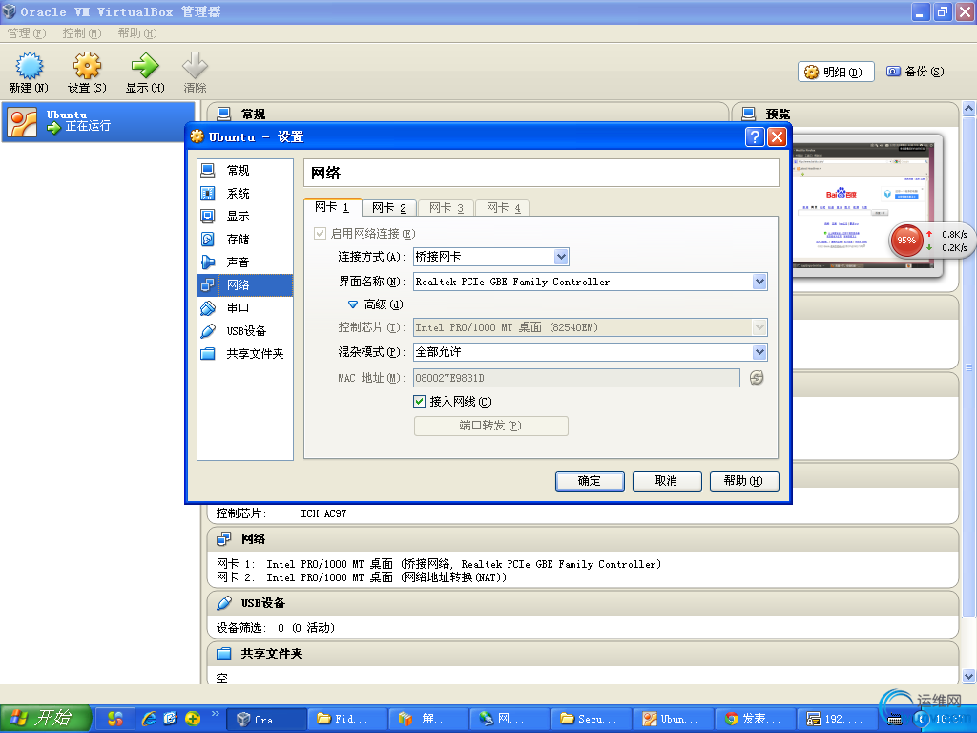This screenshot has width=977, height=733.
Task: Switch to the 192... taskbar window
Action: point(837,719)
